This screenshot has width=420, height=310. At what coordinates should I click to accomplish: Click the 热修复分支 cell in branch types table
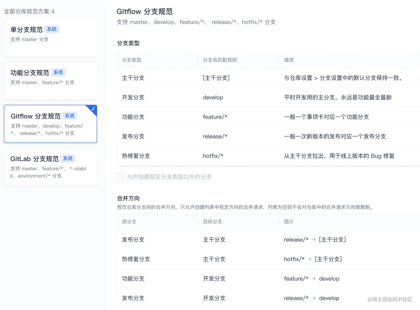tap(136, 156)
